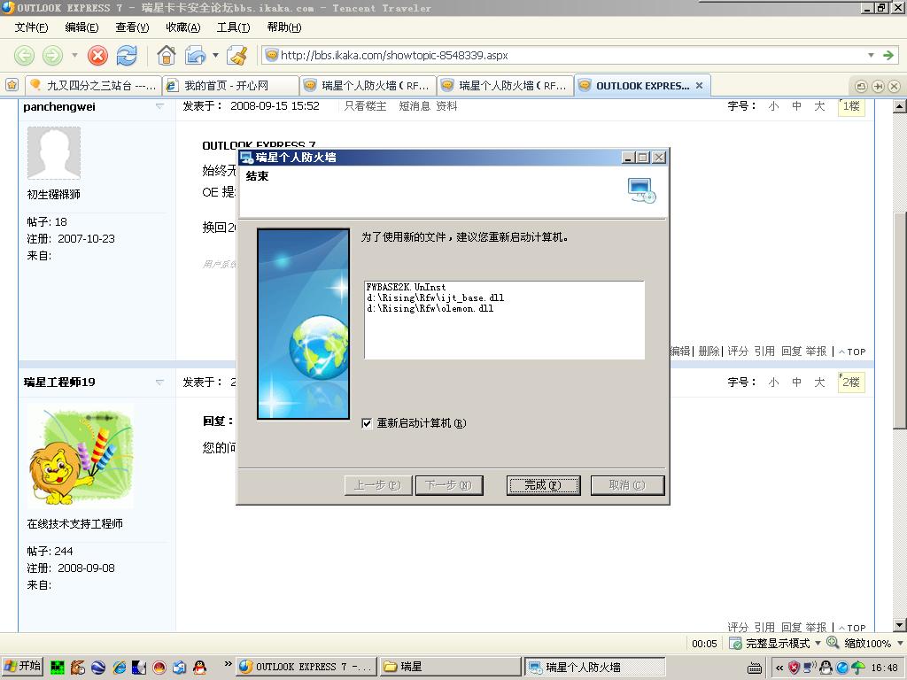Click the full display mode icon
907x680 pixels.
(x=735, y=643)
